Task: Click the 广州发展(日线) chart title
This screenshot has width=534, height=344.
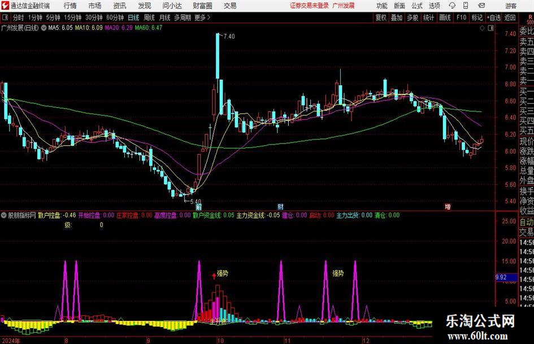Action: (x=20, y=28)
